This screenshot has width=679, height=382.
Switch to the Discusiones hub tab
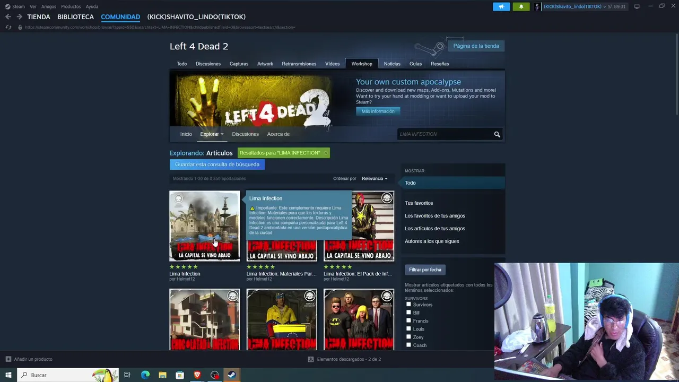tap(208, 64)
